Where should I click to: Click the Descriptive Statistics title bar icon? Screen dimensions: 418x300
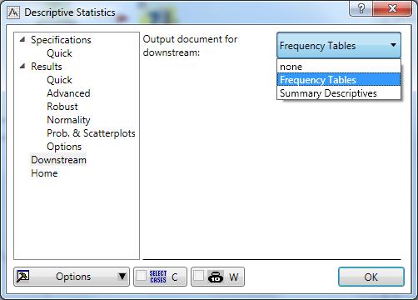(13, 12)
